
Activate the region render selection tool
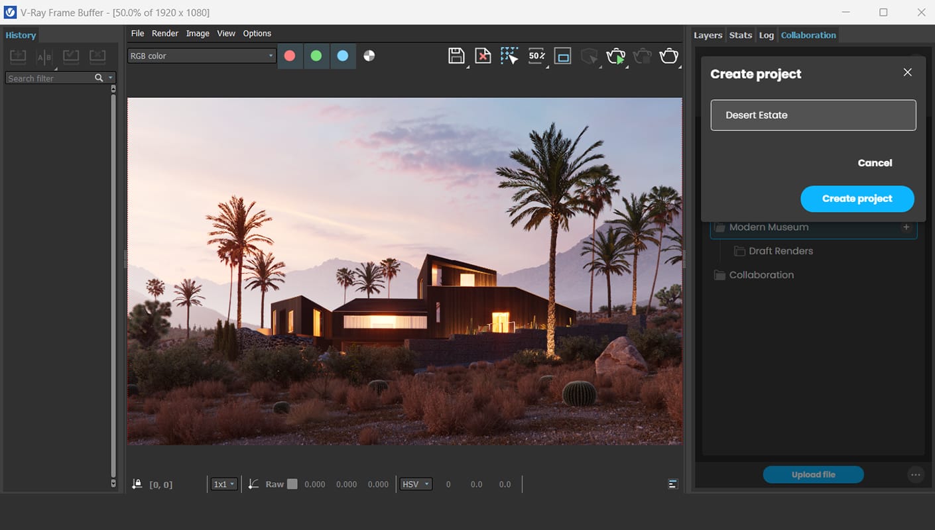pos(509,56)
